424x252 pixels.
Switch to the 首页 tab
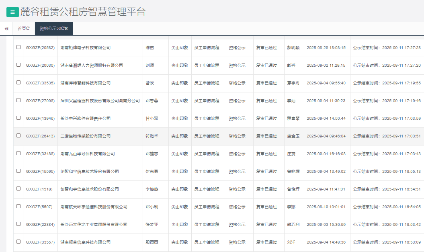point(22,29)
